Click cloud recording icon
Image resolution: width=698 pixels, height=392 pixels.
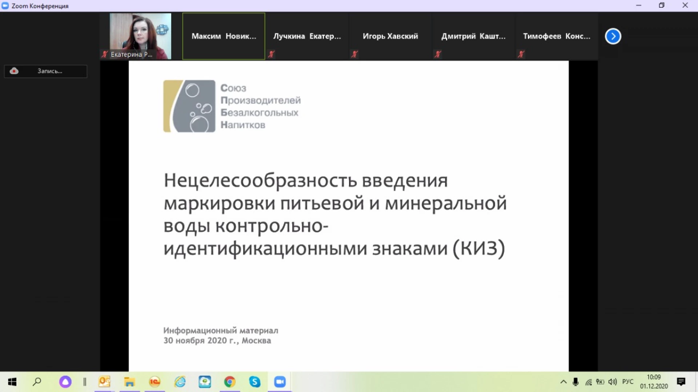(14, 71)
